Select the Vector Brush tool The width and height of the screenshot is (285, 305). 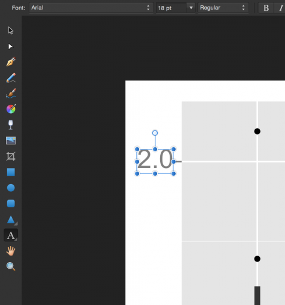[x=11, y=94]
